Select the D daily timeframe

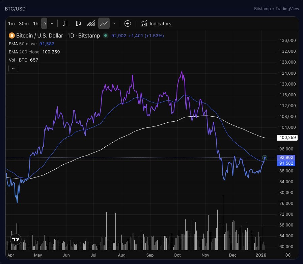click(x=44, y=24)
